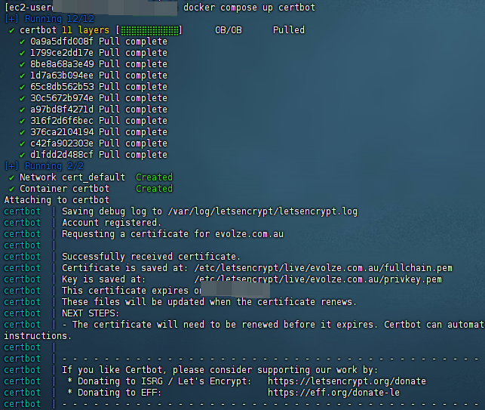Viewport: 485px width, 410px height.
Task: Select layer hash d1fdd2d488cf
Action: click(62, 155)
